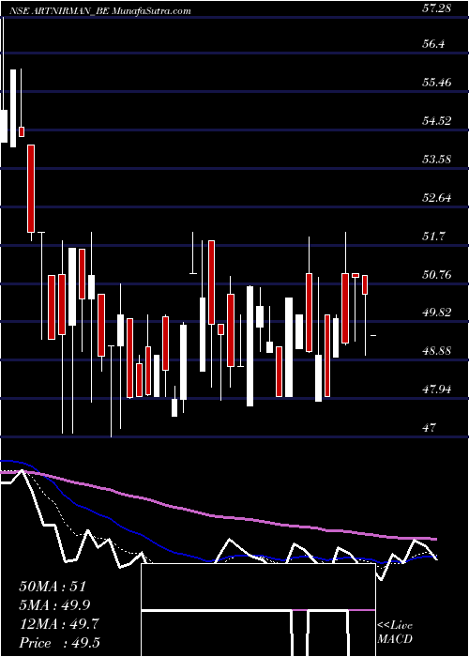Select the 56.4 price axis label
469x657 pixels.
pos(433,44)
